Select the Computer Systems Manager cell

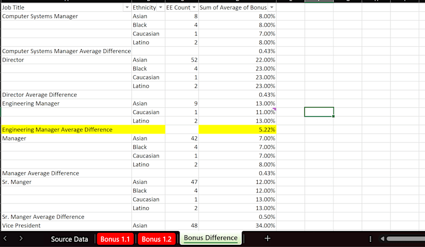point(66,16)
